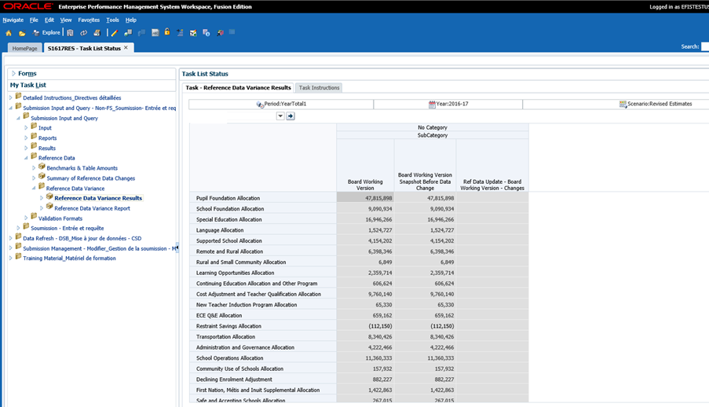709x407 pixels.
Task: Click School Operations Allocation value 11,360,333
Action: pyautogui.click(x=379, y=358)
